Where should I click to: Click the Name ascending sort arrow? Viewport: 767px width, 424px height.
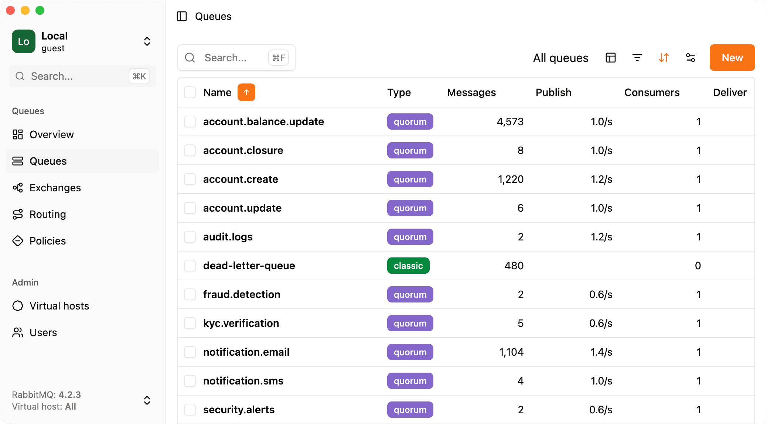pyautogui.click(x=246, y=92)
